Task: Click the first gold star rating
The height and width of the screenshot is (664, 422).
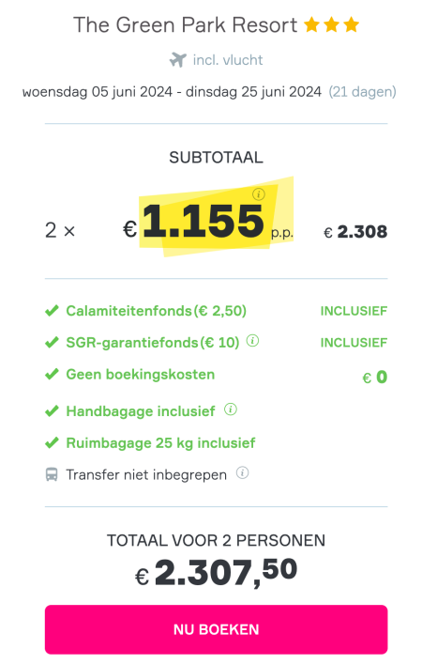Action: coord(312,25)
